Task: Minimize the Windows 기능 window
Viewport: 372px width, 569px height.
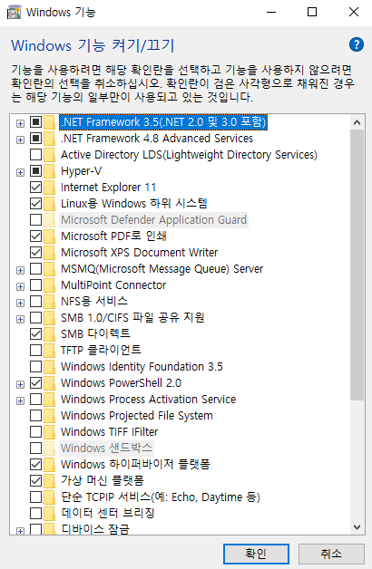Action: 271,12
